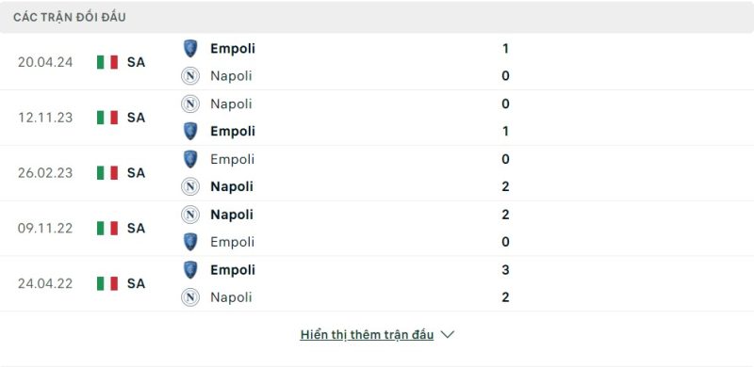Click Empoli score 3 in 24.04.22 match

point(505,269)
